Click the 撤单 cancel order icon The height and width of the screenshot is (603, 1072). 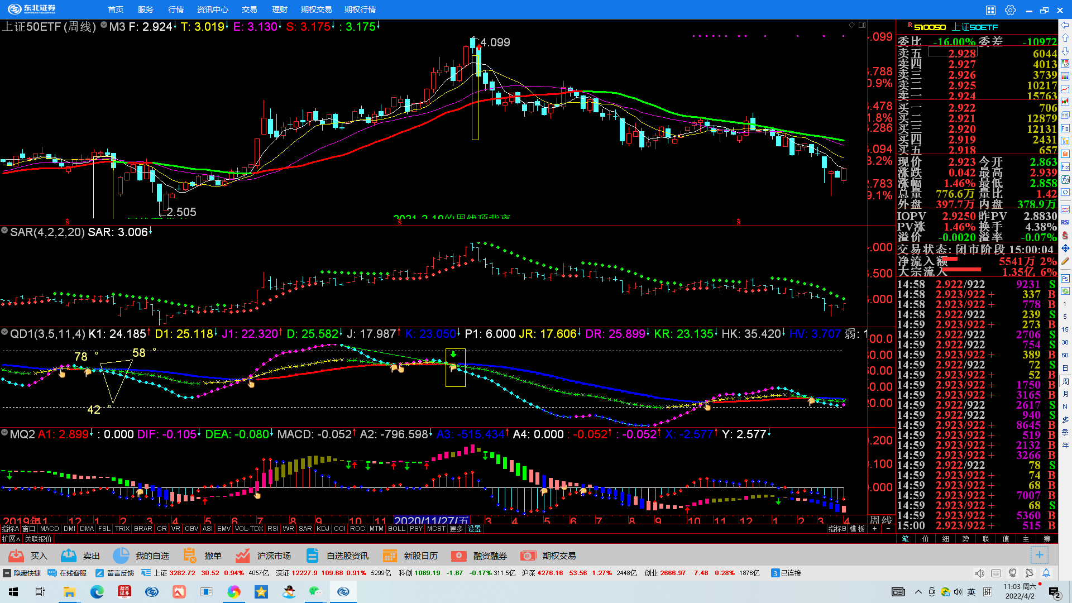coord(190,556)
